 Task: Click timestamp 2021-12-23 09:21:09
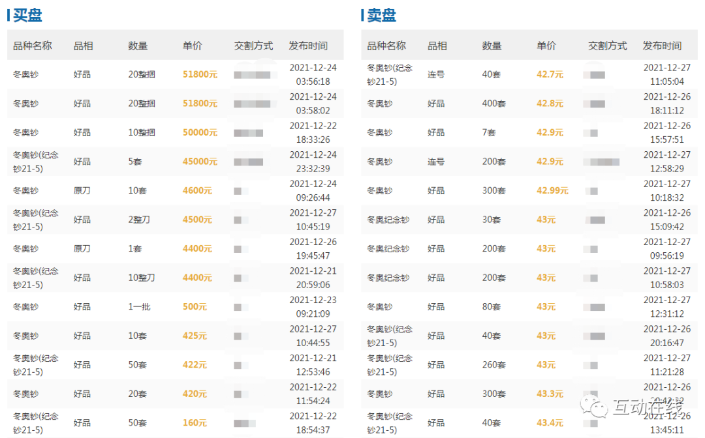(x=313, y=307)
